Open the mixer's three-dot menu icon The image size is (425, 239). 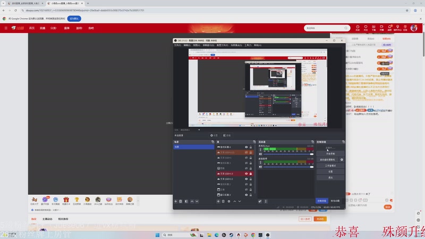(x=266, y=201)
